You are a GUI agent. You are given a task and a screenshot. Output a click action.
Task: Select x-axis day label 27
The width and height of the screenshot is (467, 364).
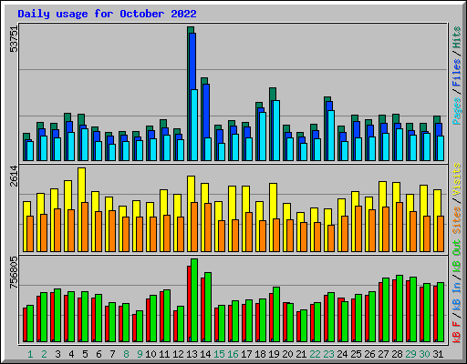[383, 354]
